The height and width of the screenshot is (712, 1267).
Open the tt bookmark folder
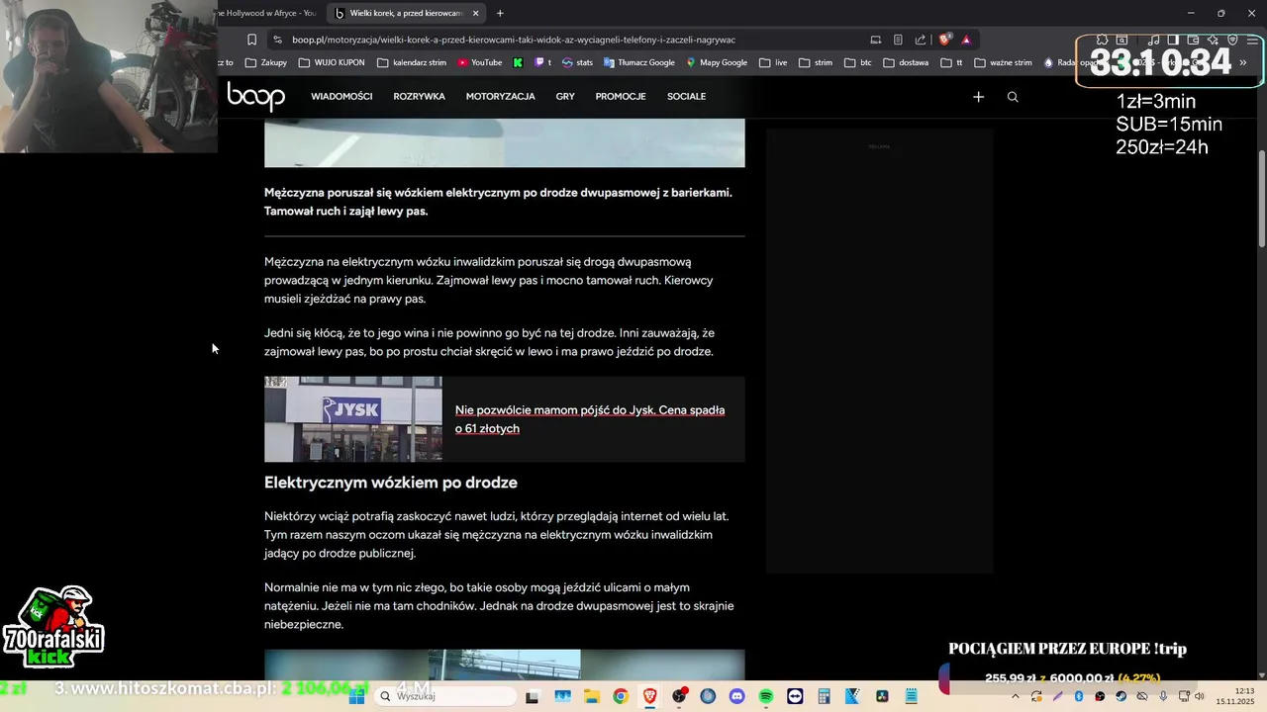(951, 62)
